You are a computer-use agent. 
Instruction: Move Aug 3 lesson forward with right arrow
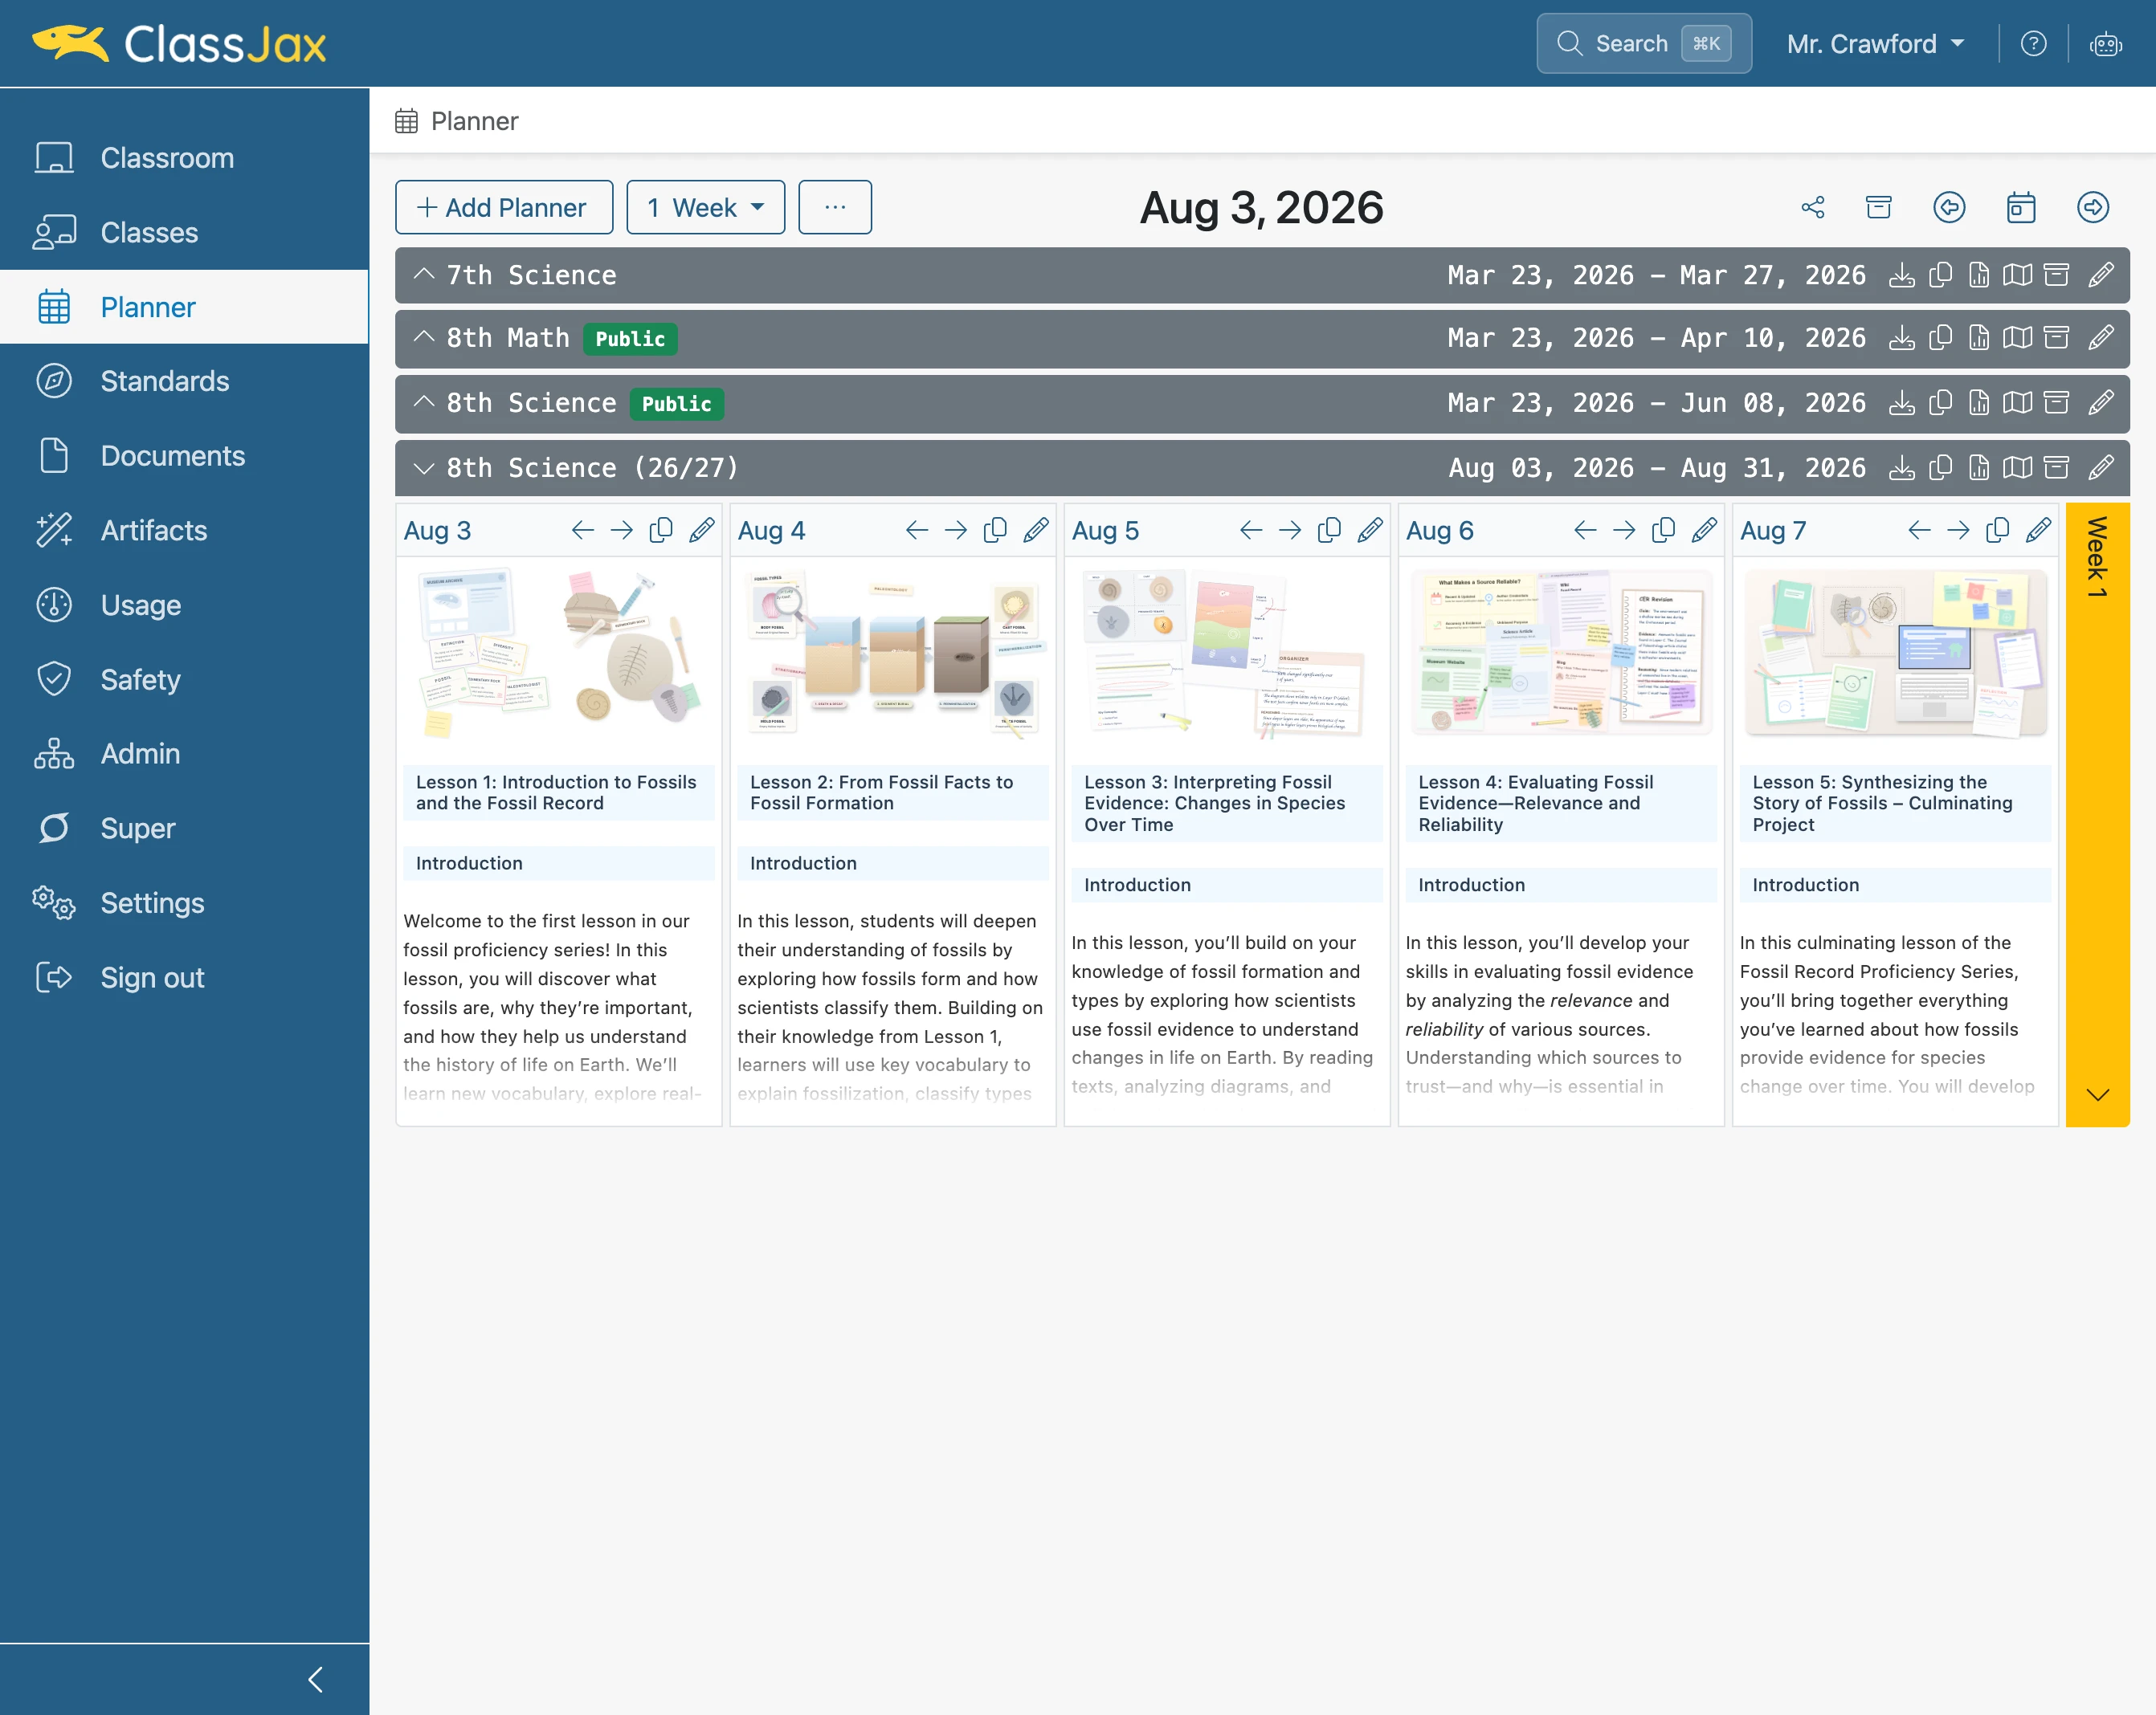click(x=622, y=530)
